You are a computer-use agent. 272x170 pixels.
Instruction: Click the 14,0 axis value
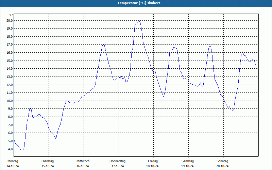tap(10, 69)
